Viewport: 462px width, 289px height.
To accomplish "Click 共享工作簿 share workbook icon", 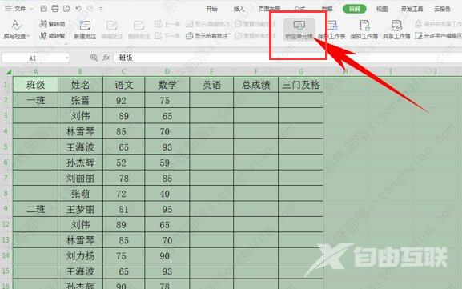I will 396,30.
